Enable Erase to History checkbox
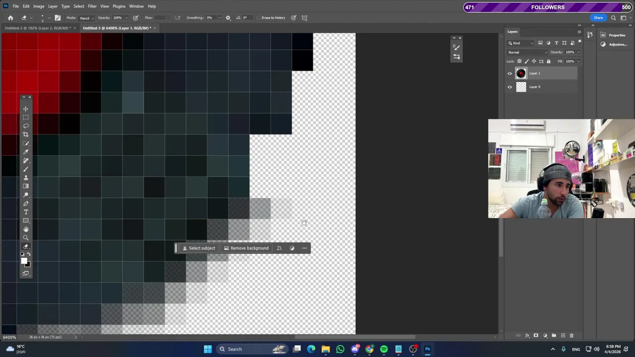This screenshot has width=635, height=357. coord(258,18)
